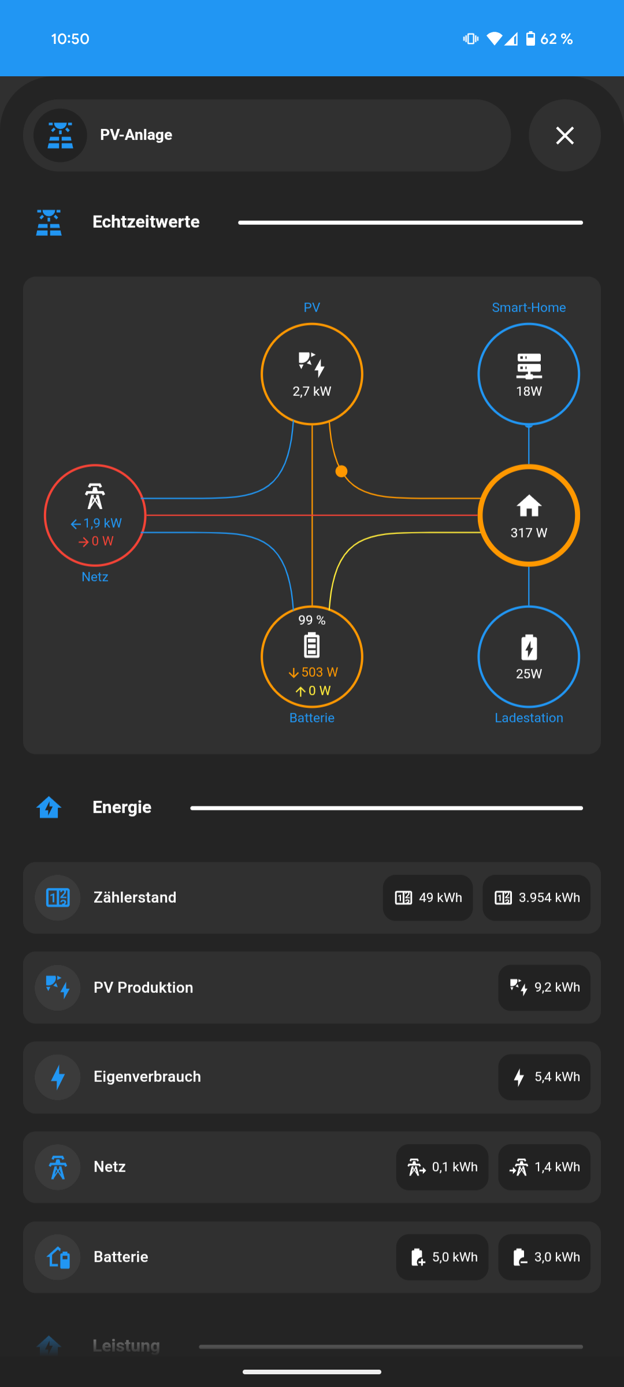Screen dimensions: 624x1387
Task: Open the Netz grid pylon circle
Action: point(95,515)
